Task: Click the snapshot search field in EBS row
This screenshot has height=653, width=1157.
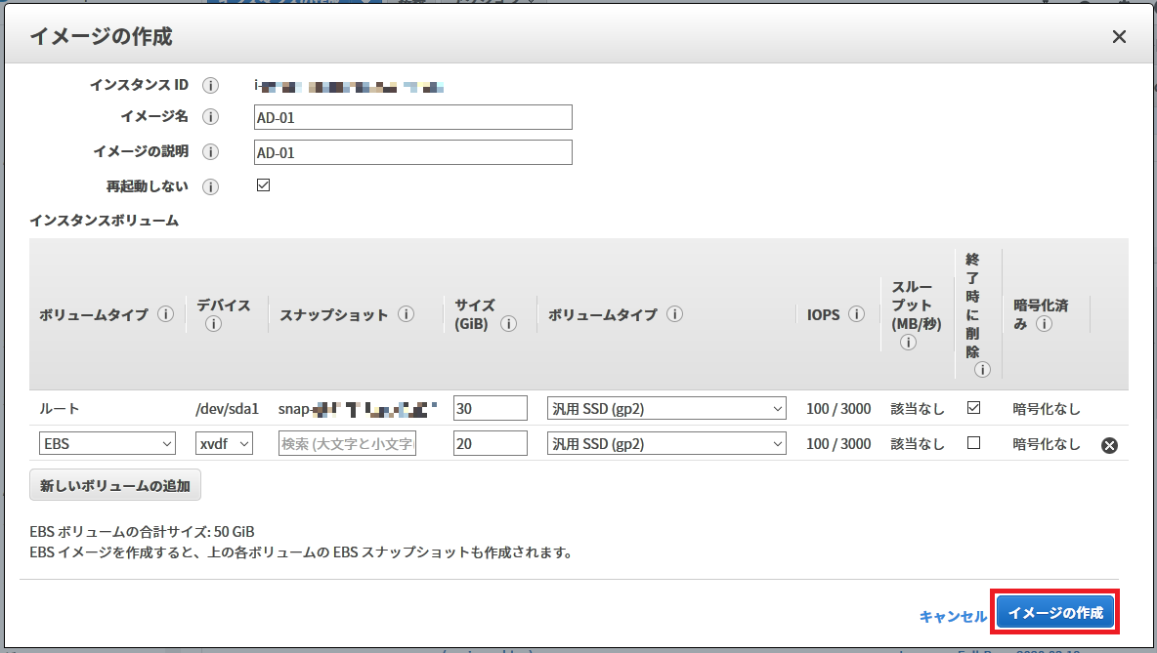Action: 348,444
